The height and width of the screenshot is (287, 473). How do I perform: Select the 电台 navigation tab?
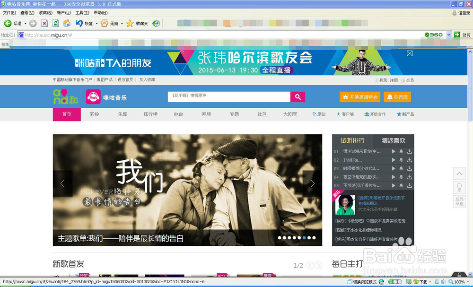point(178,114)
